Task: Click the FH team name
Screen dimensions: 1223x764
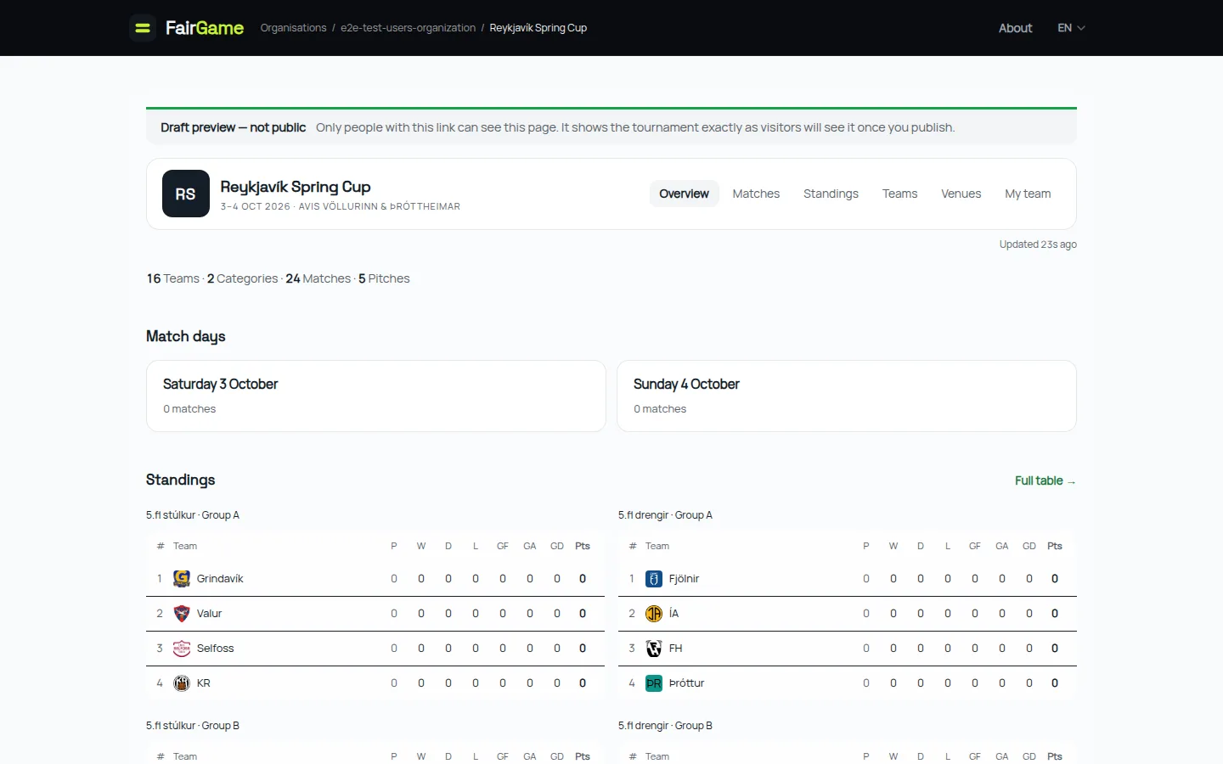Action: point(675,649)
